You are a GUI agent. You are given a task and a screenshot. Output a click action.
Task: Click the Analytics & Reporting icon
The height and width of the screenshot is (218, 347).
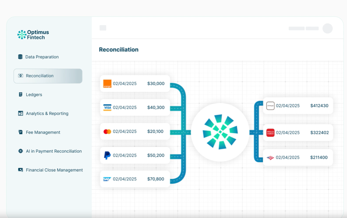(x=21, y=113)
